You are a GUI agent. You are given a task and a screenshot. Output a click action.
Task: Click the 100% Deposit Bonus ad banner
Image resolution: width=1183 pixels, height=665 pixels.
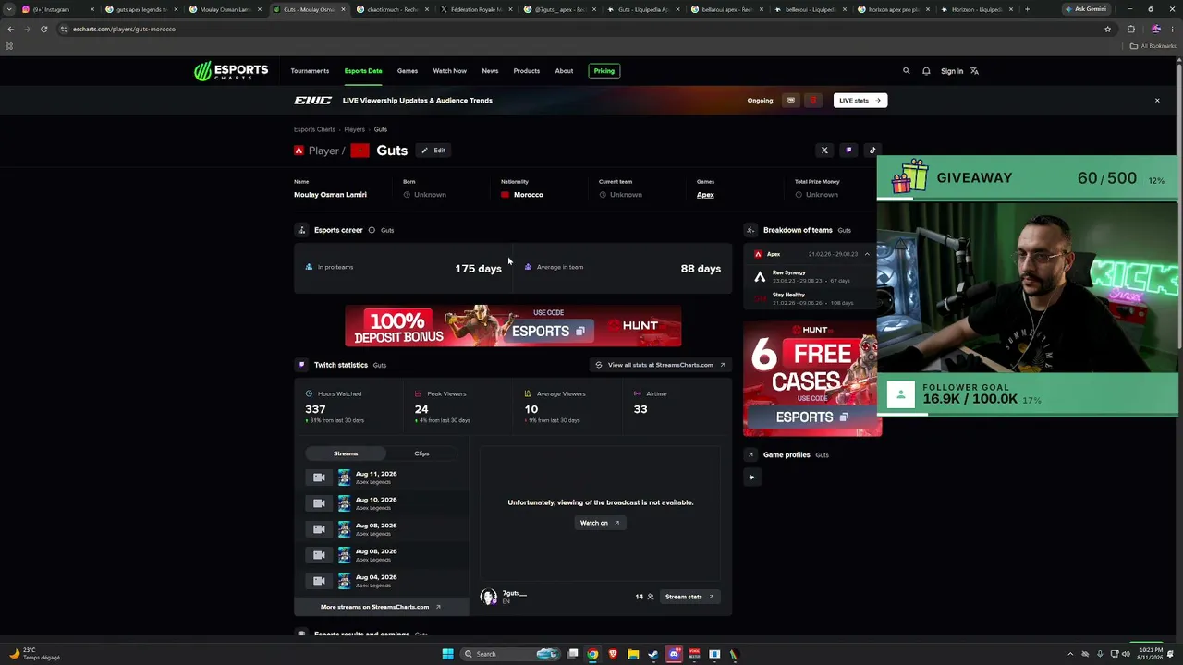coord(513,326)
